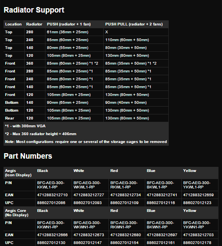This screenshot has height=246, width=222.
Task: Select part number BFC-AEG-300-KKWL1-RP
Action: pyautogui.click(x=51, y=185)
